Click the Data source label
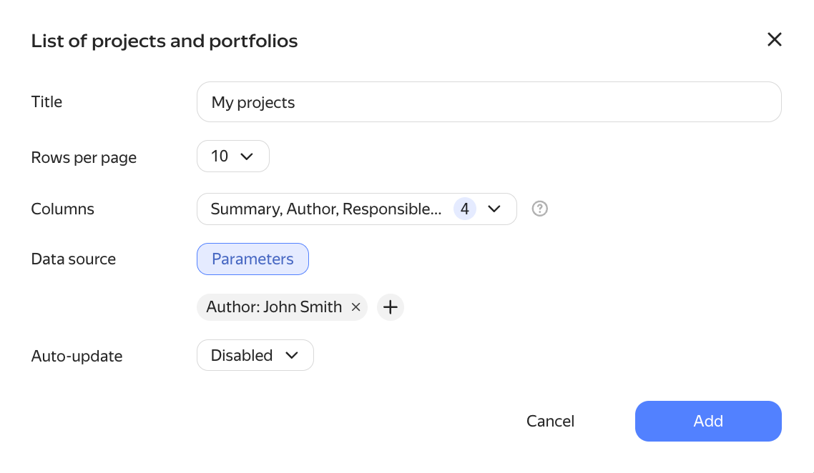The width and height of the screenshot is (814, 473). [x=74, y=259]
